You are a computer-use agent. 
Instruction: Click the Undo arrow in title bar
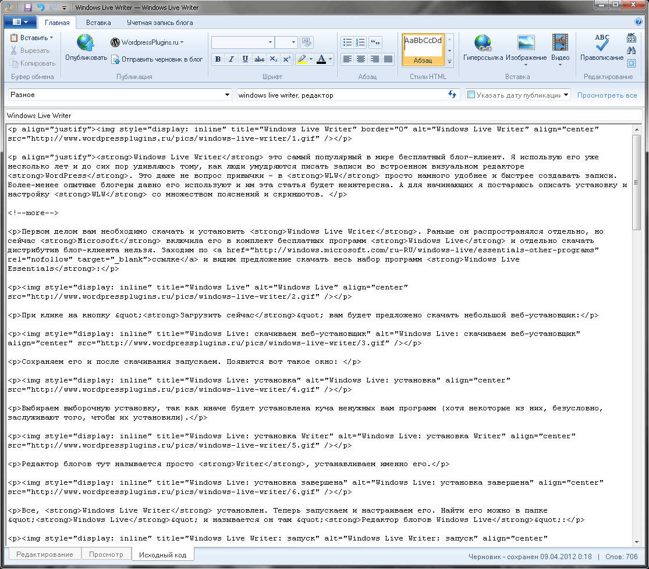[x=41, y=7]
